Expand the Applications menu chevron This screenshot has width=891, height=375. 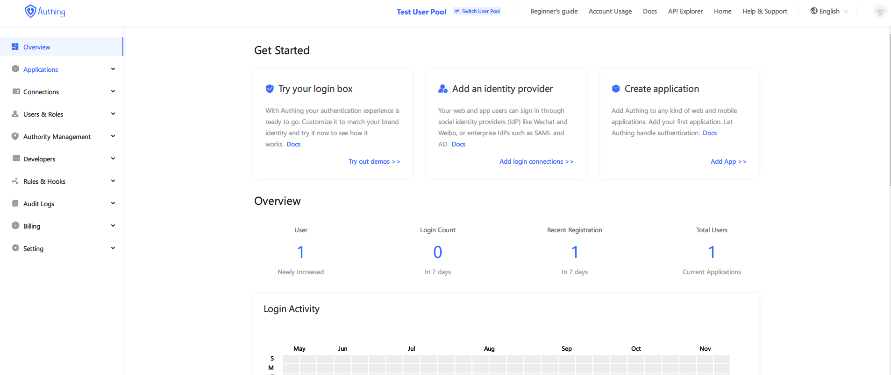(x=113, y=69)
